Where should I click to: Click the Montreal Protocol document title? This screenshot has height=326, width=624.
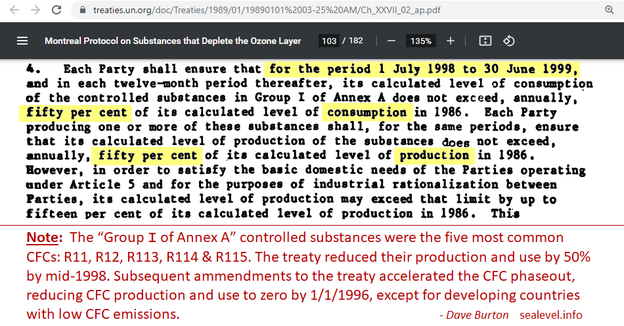(173, 41)
